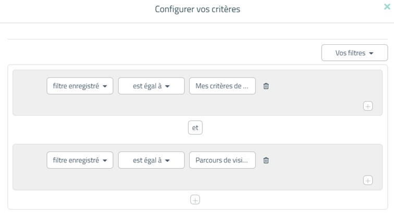Toggle the 'et' logical operator between groups
394x216 pixels.
[x=195, y=128]
